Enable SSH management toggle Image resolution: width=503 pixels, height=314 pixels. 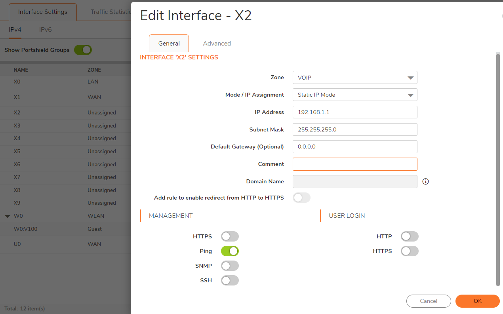click(230, 280)
